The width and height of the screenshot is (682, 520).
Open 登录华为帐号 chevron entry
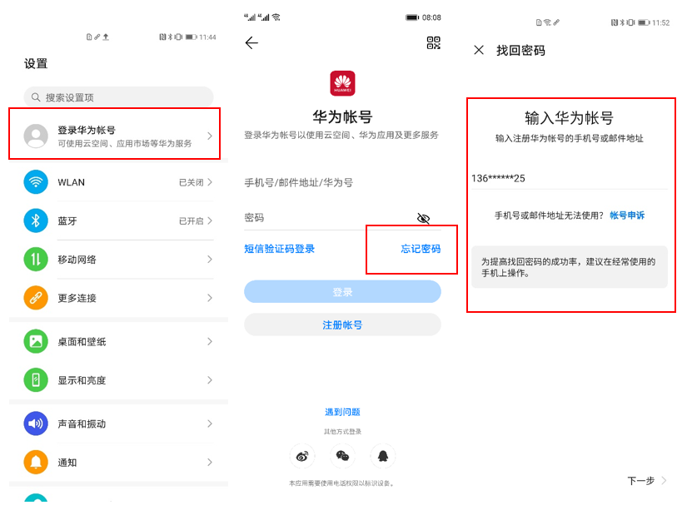click(x=210, y=136)
